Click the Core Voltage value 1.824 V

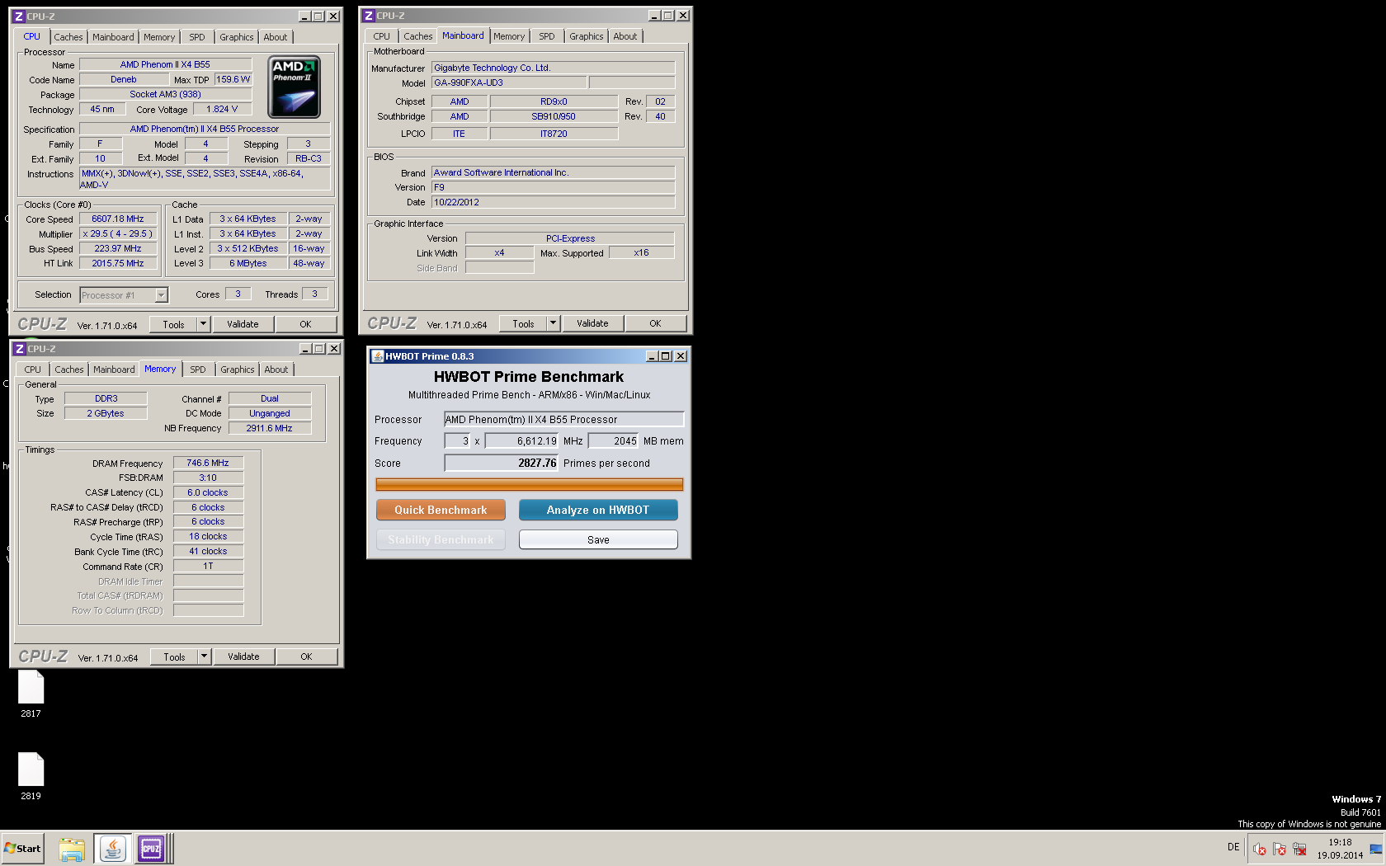click(x=222, y=109)
